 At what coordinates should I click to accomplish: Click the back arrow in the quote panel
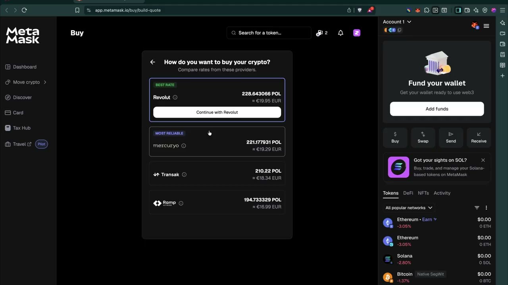153,62
